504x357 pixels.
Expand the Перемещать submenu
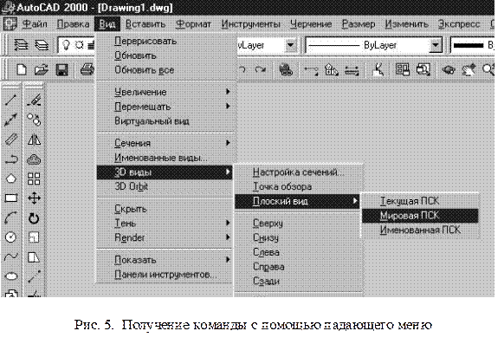tap(166, 107)
